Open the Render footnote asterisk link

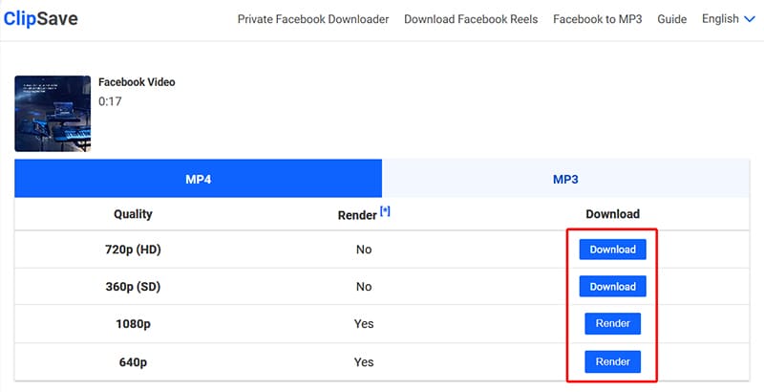coord(385,211)
